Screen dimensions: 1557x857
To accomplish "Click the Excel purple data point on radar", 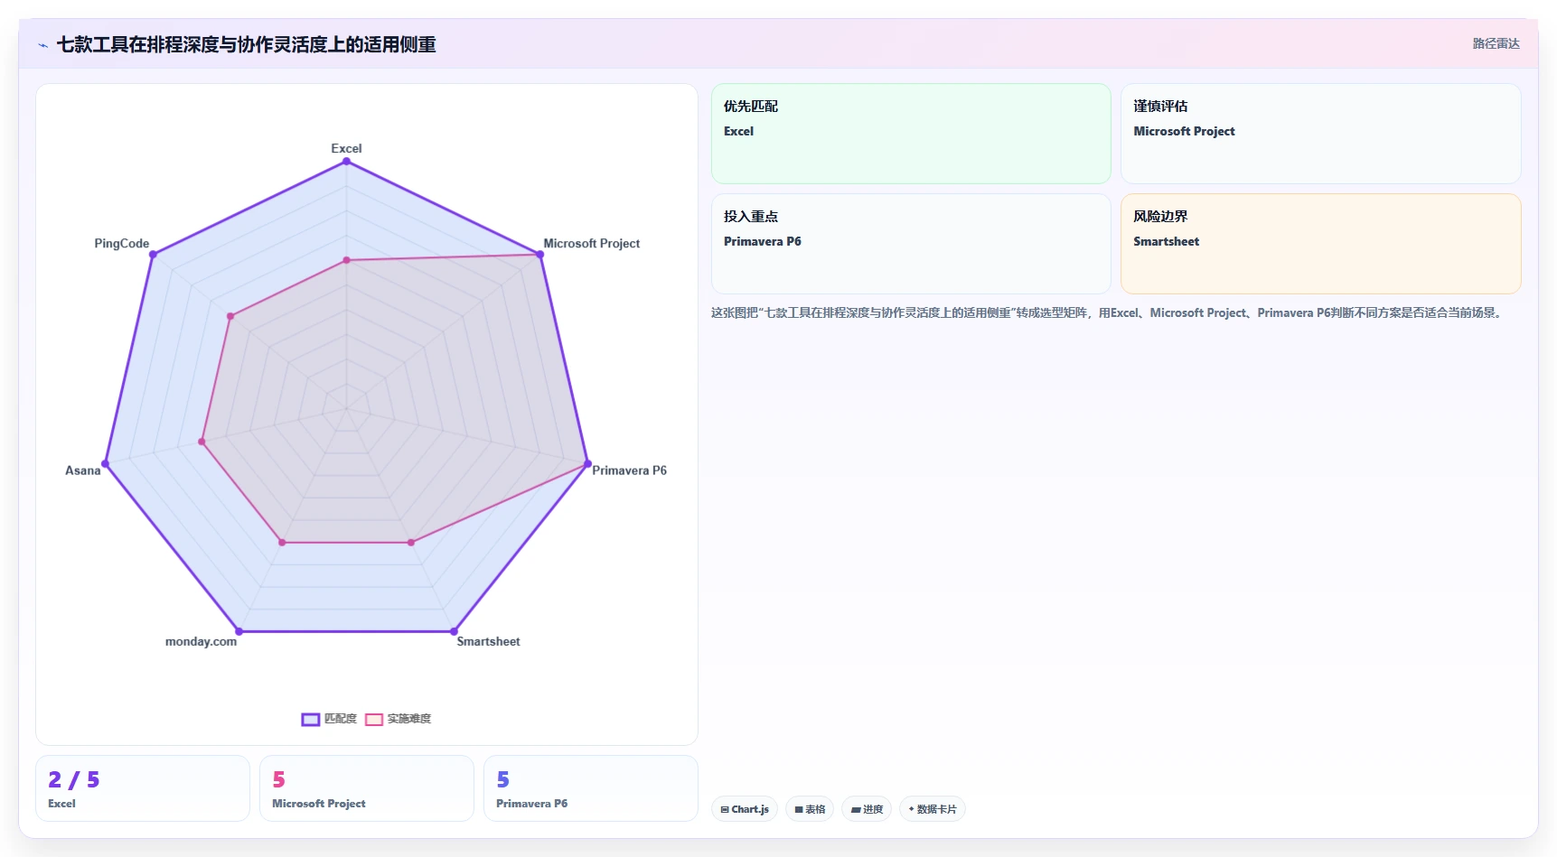I will pyautogui.click(x=346, y=162).
